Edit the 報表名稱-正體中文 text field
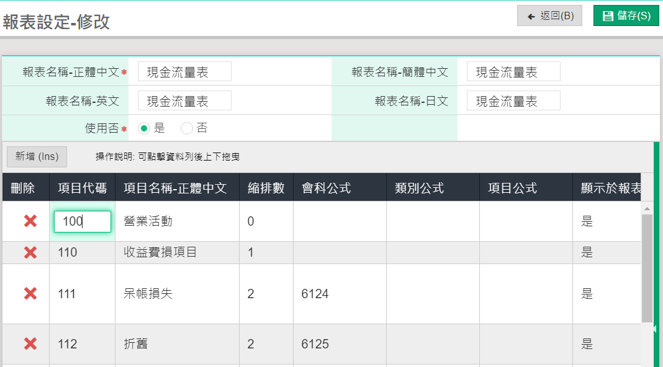Screen dimensions: 663x367 click(x=184, y=72)
